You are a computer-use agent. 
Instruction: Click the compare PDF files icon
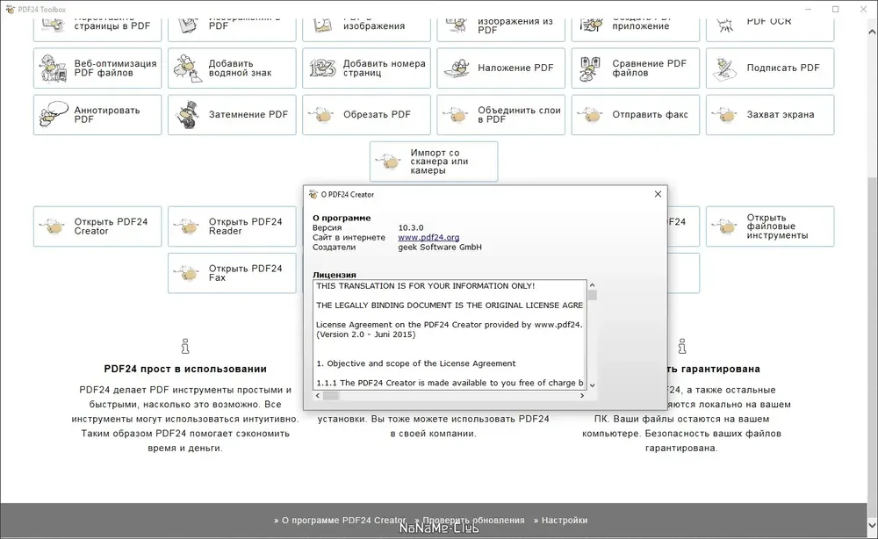pyautogui.click(x=591, y=68)
